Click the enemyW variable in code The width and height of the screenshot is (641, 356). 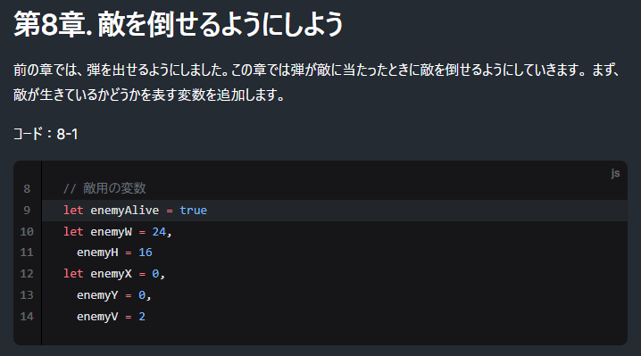[x=112, y=232]
